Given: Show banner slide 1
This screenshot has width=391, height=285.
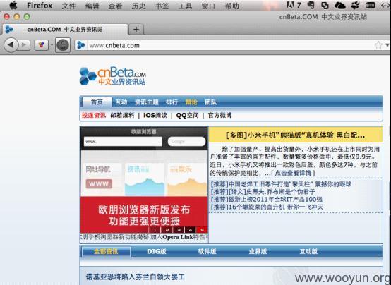Looking at the screenshot, I should coord(155,230).
